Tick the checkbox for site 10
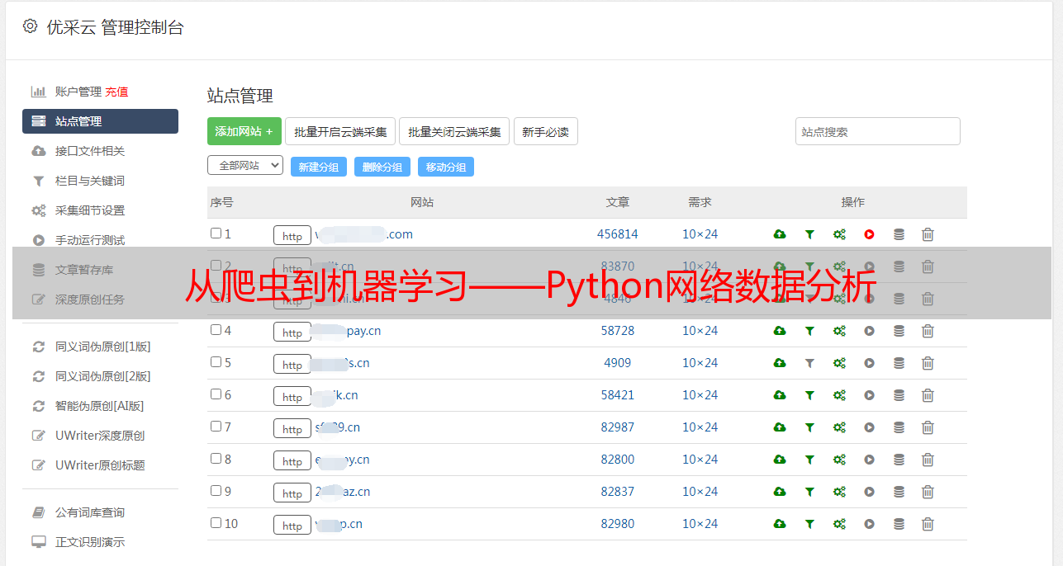1063x566 pixels. click(216, 523)
